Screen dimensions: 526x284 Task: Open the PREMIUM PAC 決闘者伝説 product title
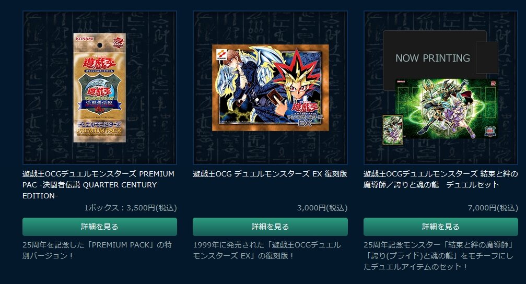point(98,185)
